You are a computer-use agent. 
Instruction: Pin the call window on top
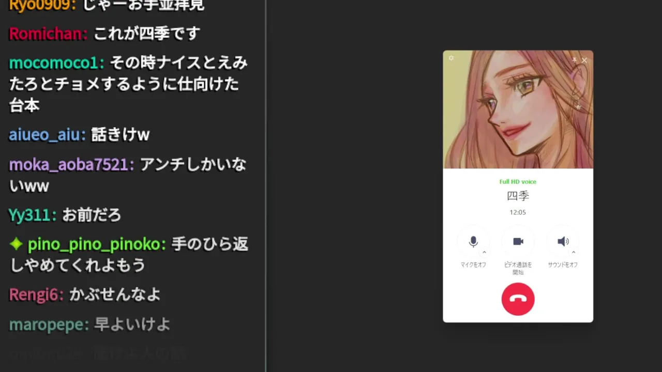[x=574, y=60]
